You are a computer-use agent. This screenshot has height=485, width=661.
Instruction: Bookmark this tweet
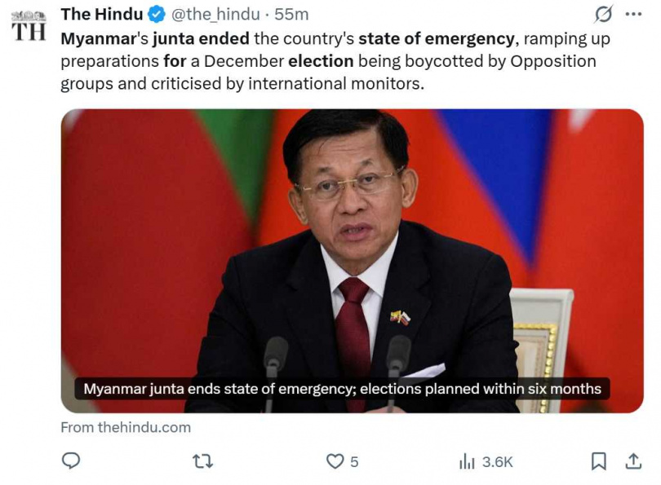point(599,461)
